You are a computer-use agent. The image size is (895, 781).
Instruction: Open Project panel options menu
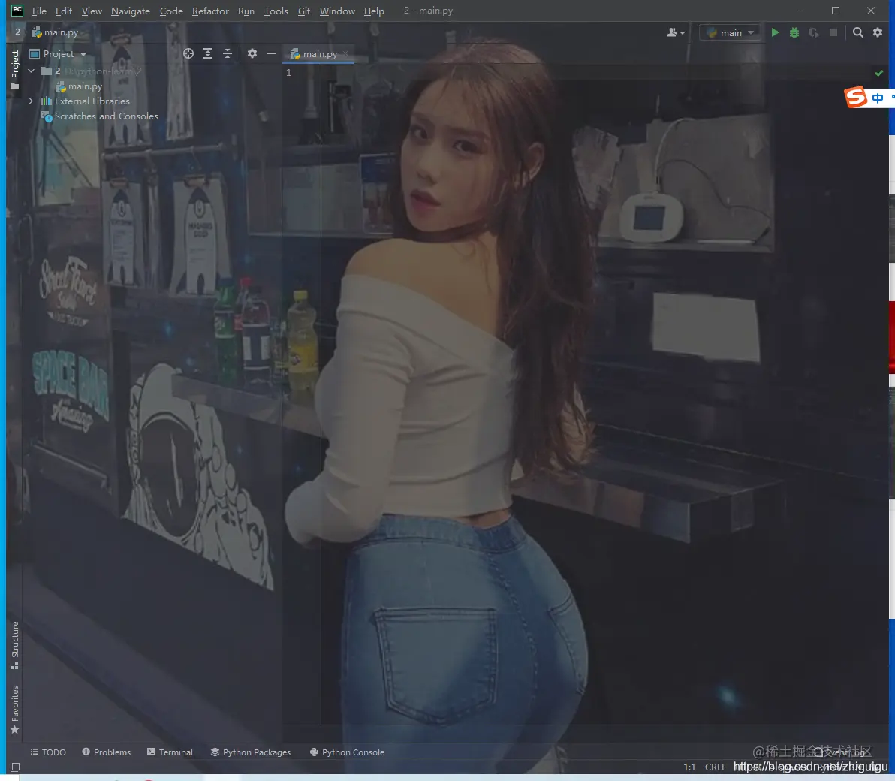252,53
